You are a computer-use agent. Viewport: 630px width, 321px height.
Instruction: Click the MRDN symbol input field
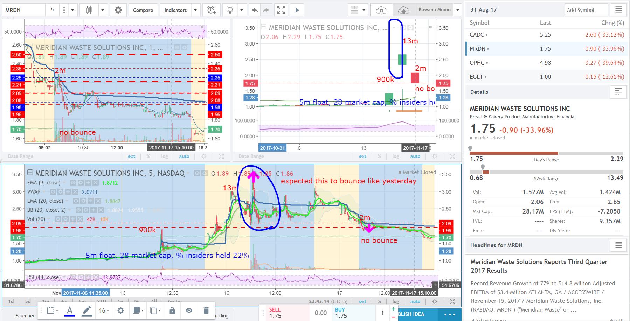coord(23,10)
